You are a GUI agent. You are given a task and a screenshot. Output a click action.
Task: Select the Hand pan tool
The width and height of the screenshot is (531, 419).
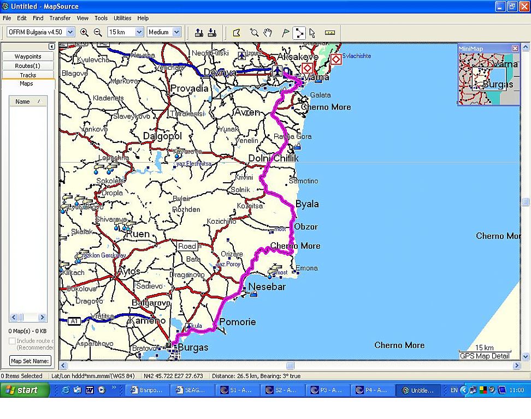(268, 33)
